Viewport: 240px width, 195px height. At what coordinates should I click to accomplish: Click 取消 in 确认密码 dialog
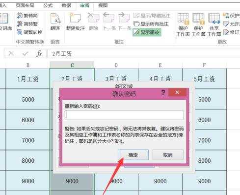click(x=168, y=155)
